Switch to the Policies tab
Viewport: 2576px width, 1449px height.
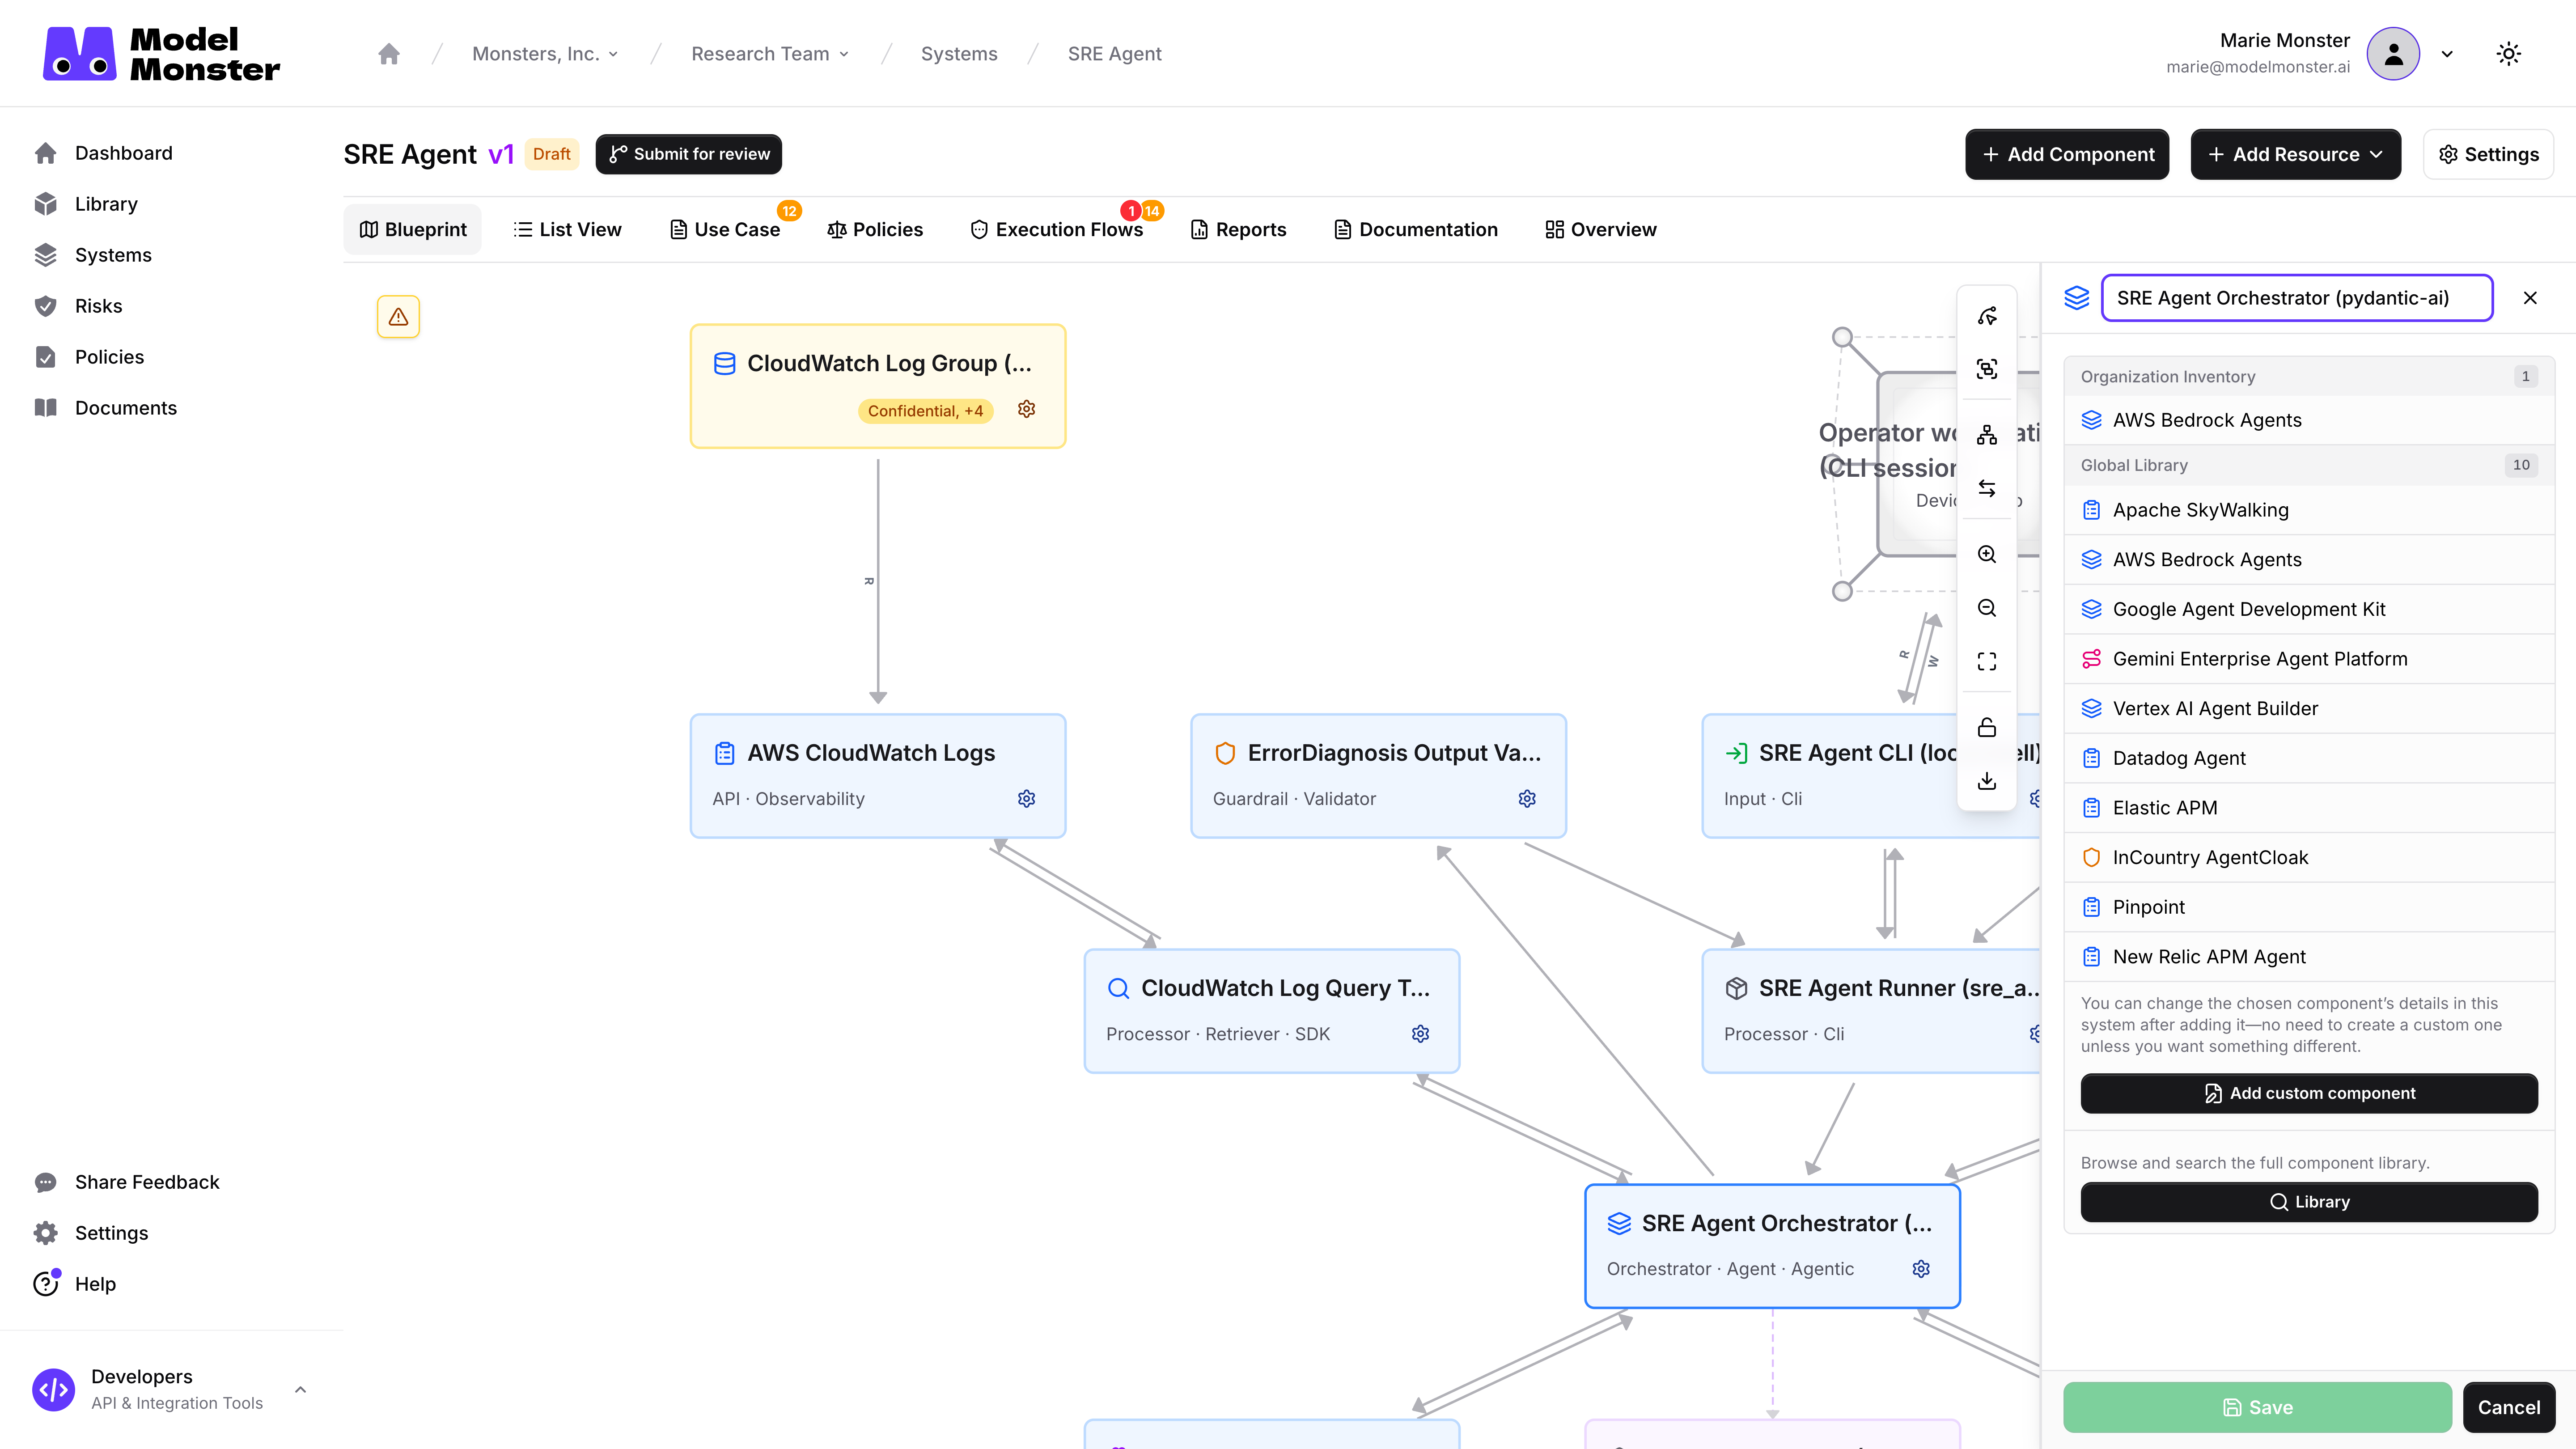click(875, 229)
